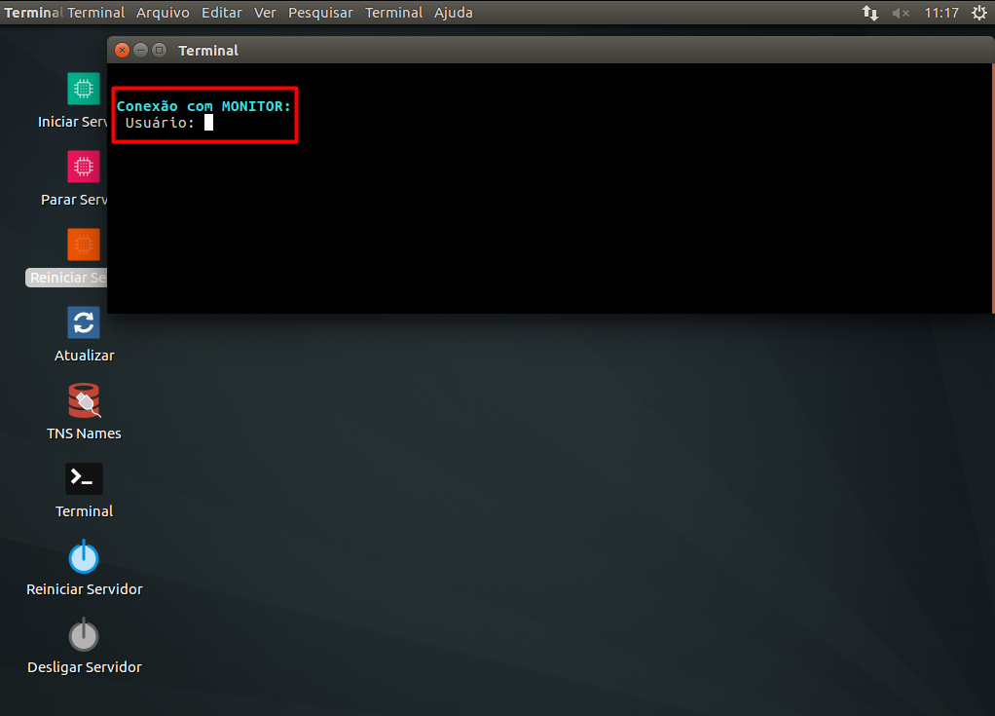The image size is (995, 716).
Task: Click the blue Reiniciar Servidor power icon
Action: tap(84, 556)
